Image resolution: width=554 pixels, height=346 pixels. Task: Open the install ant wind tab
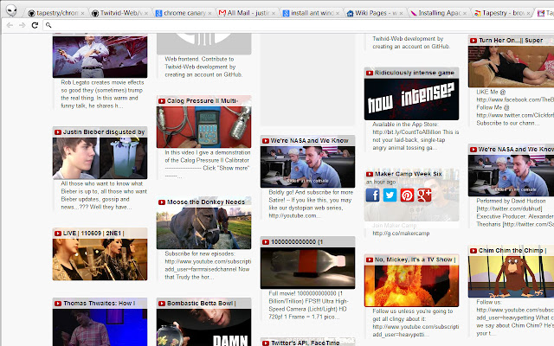point(311,13)
